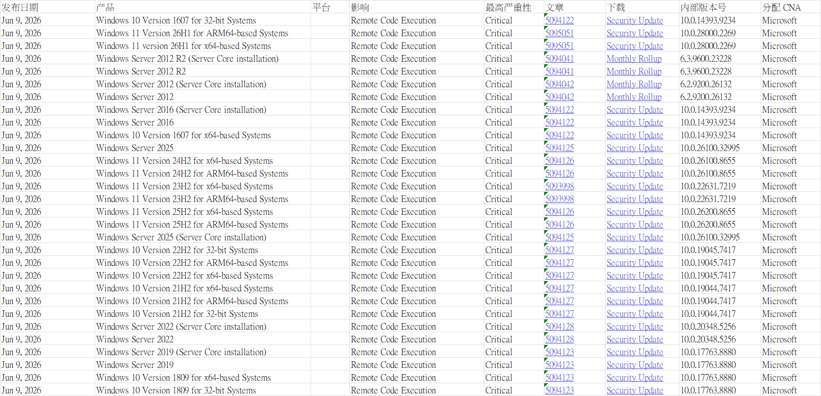Screen dimensions: 821x396
Task: Download Security Update for Windows 10 21H2 ARM64
Action: coord(635,301)
